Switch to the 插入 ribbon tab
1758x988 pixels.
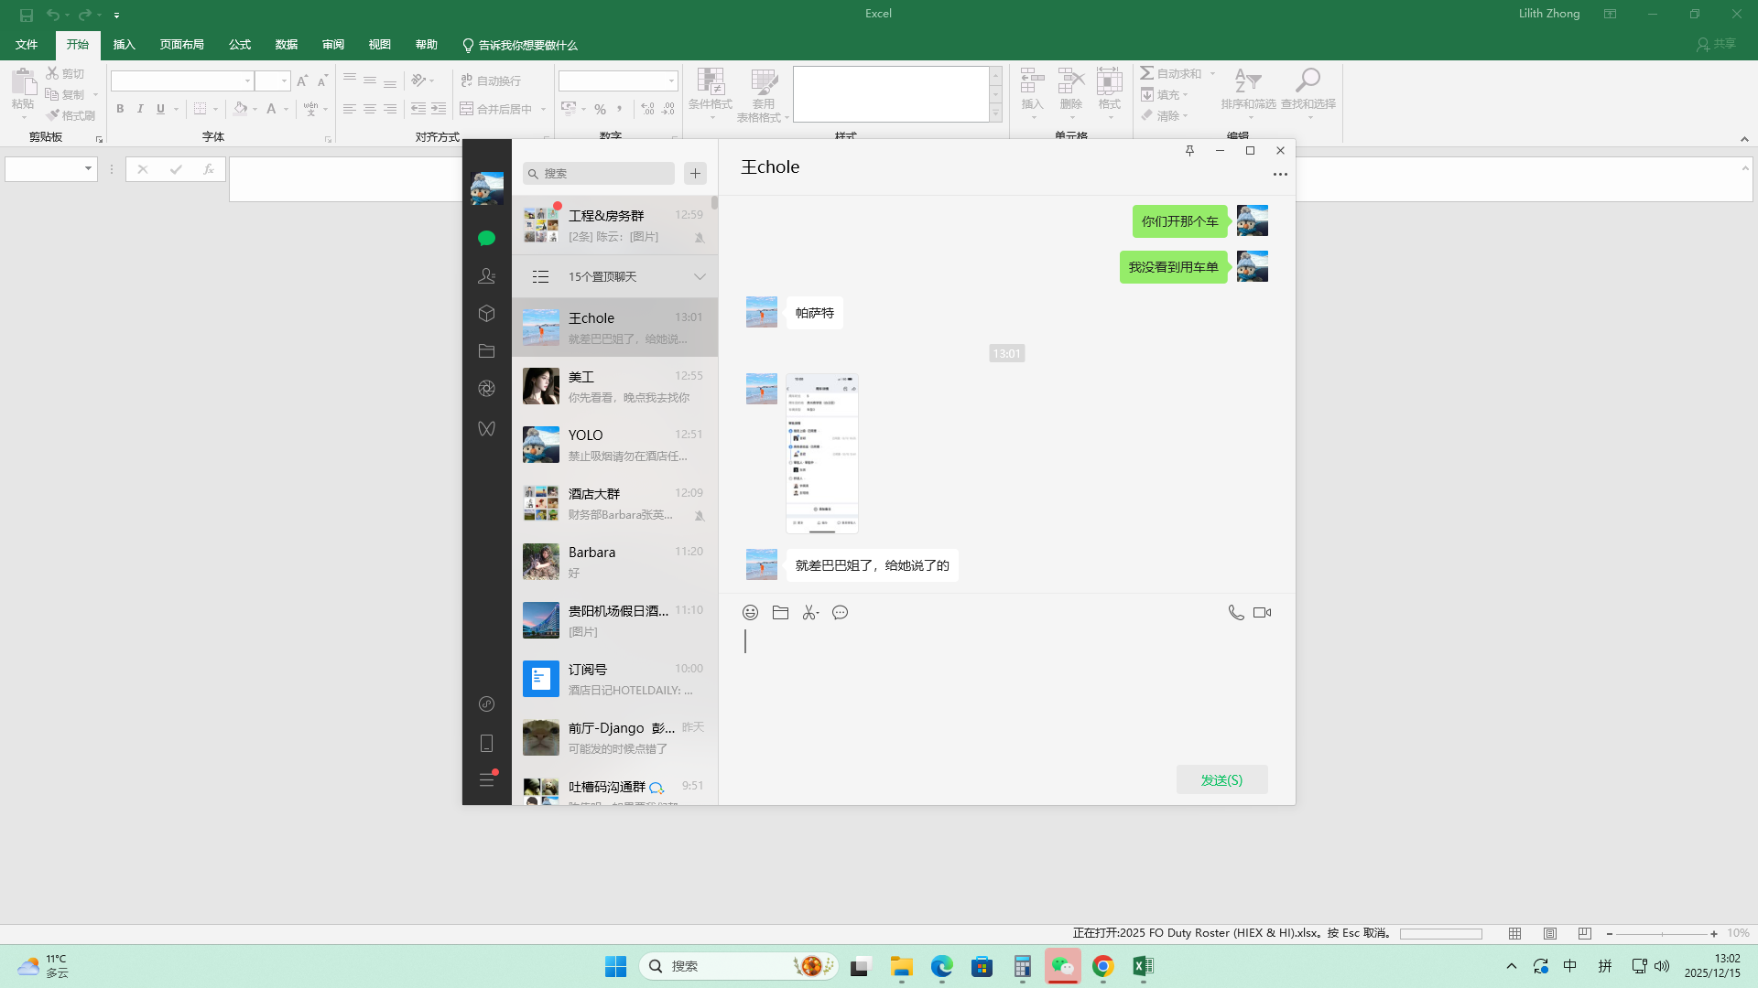pos(124,45)
